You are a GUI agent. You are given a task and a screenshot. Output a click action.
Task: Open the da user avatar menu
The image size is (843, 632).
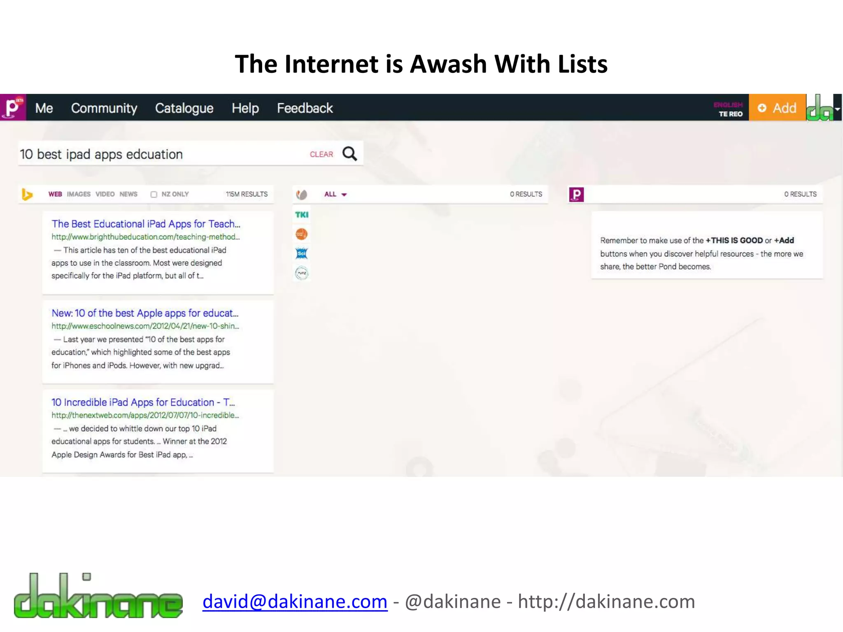819,108
